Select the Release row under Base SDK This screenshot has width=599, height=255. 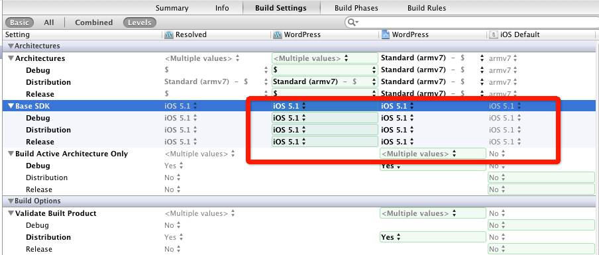pos(40,142)
